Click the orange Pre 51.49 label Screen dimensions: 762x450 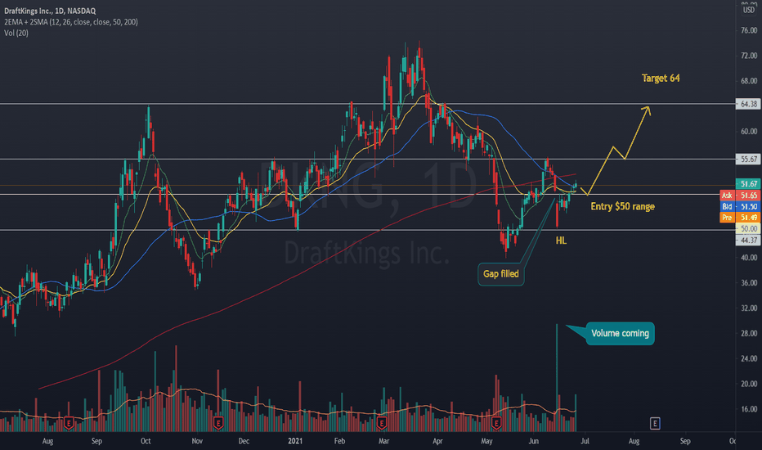pyautogui.click(x=740, y=218)
